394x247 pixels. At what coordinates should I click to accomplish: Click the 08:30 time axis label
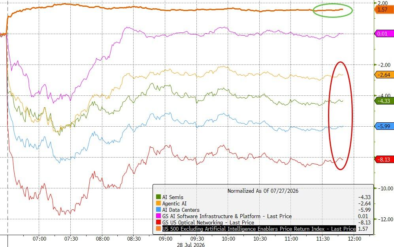[134, 238]
